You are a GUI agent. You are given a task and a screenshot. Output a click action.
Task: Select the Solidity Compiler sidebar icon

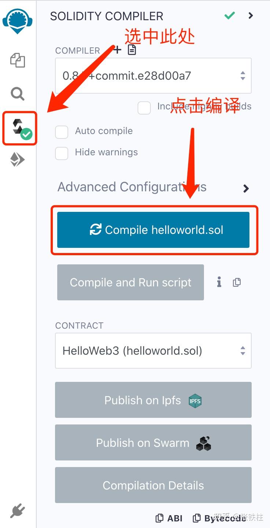(20, 128)
